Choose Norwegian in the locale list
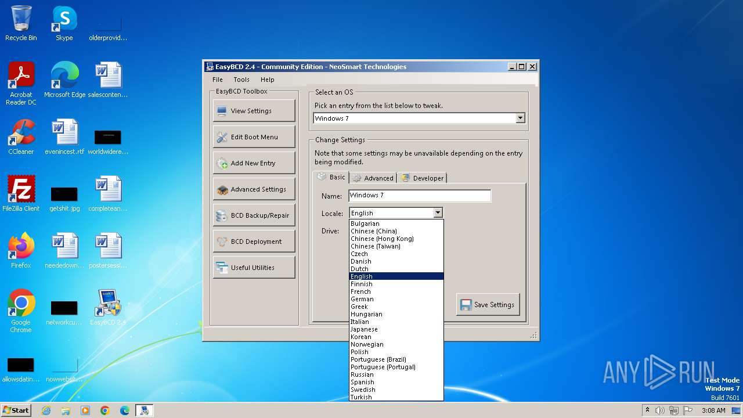Viewport: 743px width, 418px height. [x=396, y=344]
